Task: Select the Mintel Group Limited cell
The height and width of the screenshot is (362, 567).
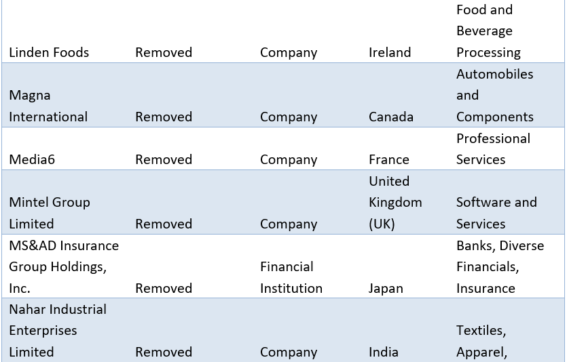Action: click(x=50, y=213)
